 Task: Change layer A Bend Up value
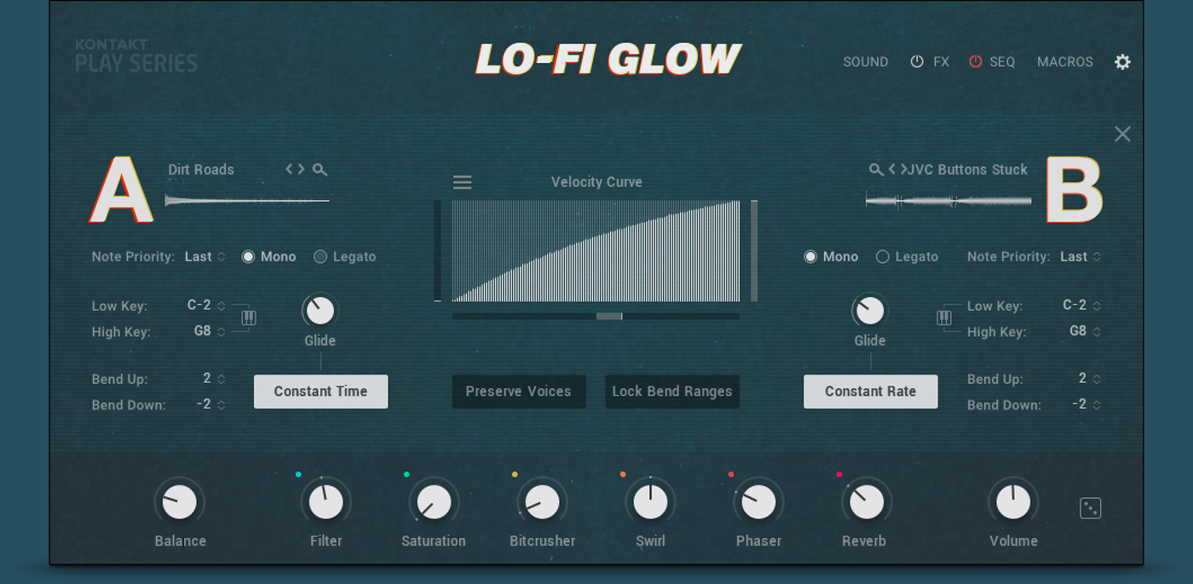click(214, 379)
